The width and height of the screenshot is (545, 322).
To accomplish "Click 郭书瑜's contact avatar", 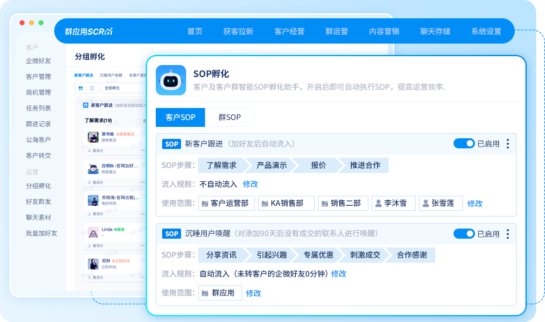I will pos(93,137).
